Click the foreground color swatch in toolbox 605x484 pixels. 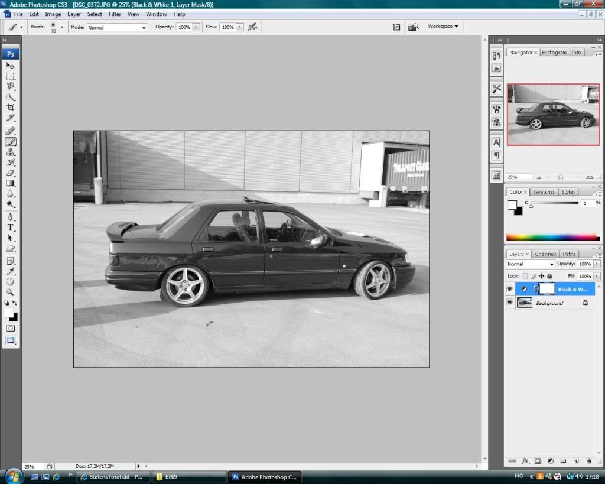pos(8,312)
